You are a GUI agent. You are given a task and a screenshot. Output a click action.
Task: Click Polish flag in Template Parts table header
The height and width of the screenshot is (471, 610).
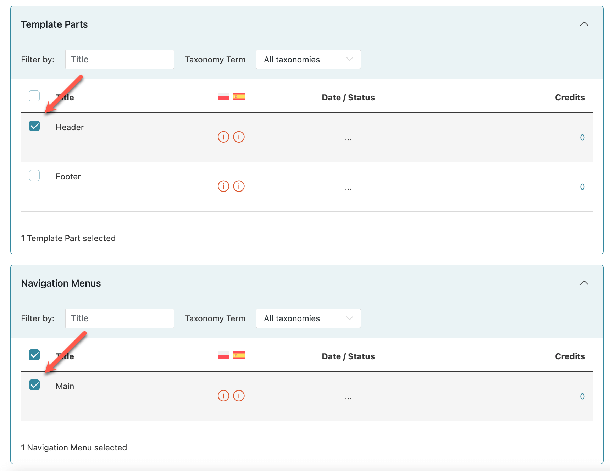[x=223, y=97]
